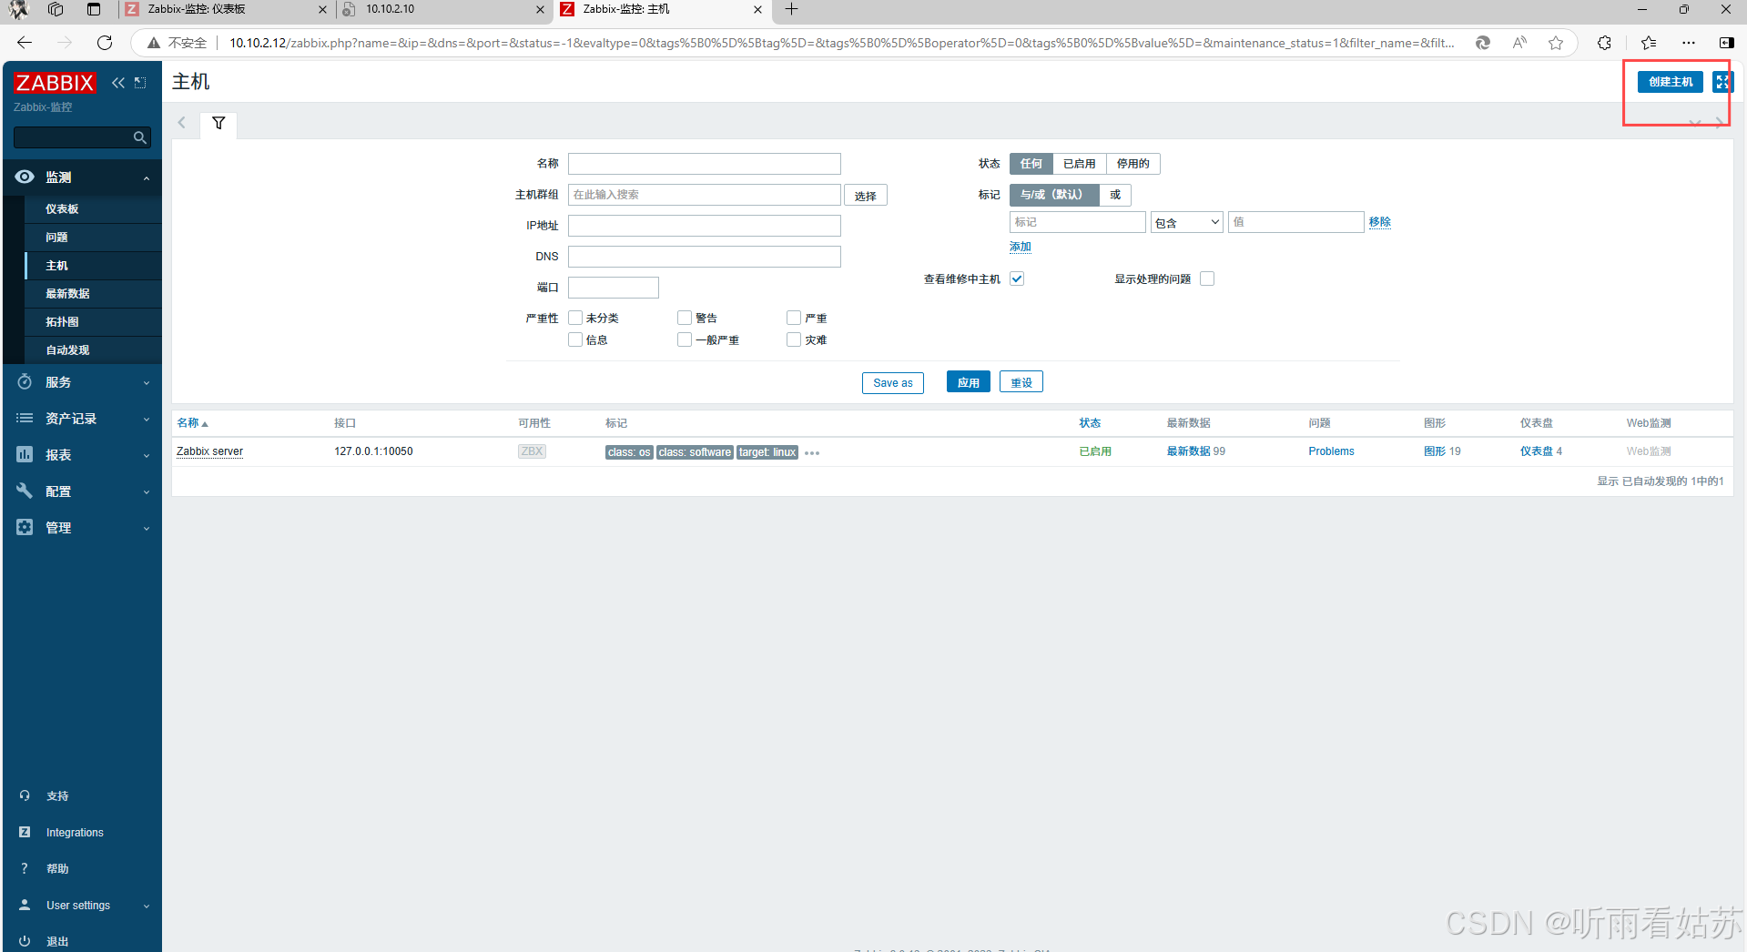Click 名称 filter input field
The height and width of the screenshot is (952, 1747).
(x=704, y=164)
